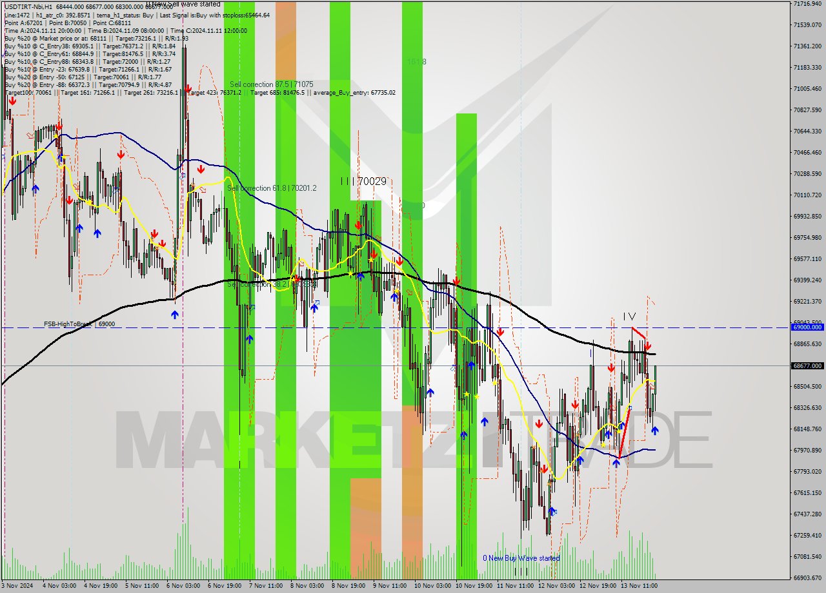This screenshot has width=826, height=593.
Task: Click the 70644.330 price axis label
Action: (x=807, y=131)
